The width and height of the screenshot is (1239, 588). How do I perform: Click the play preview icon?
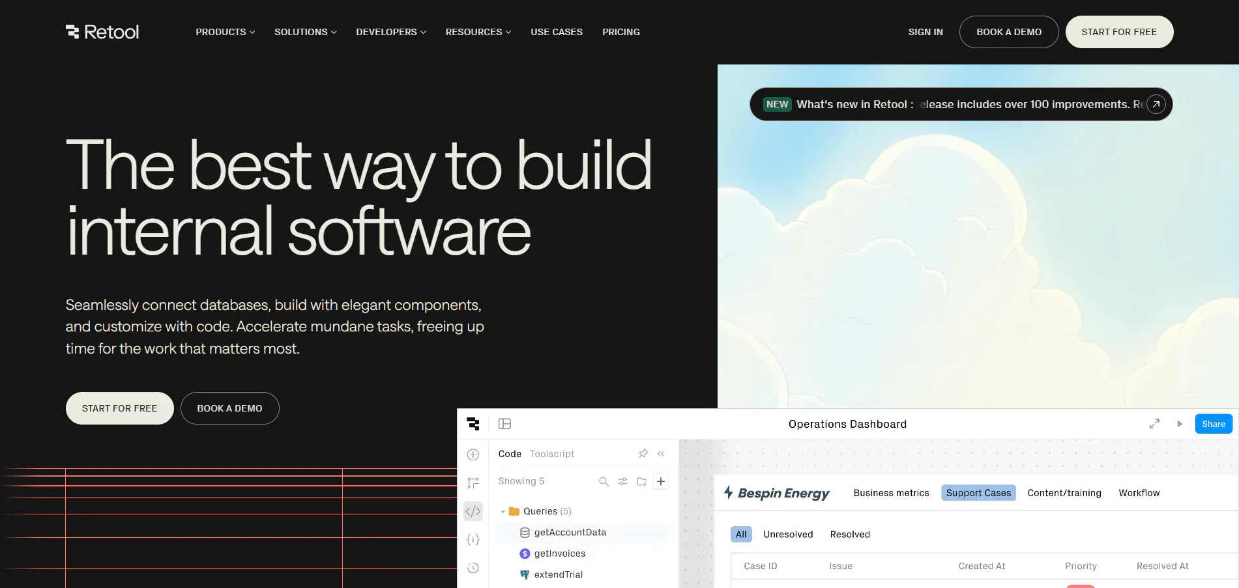[1180, 424]
